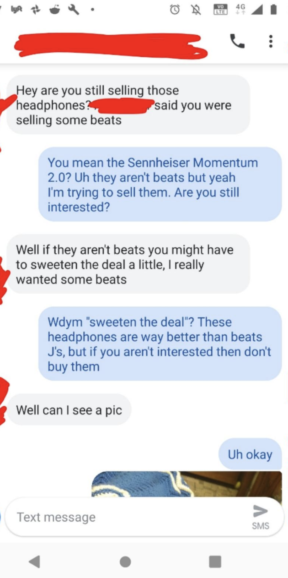Tap the "sweeten the deal a little" message
288x578 pixels.
(128, 264)
